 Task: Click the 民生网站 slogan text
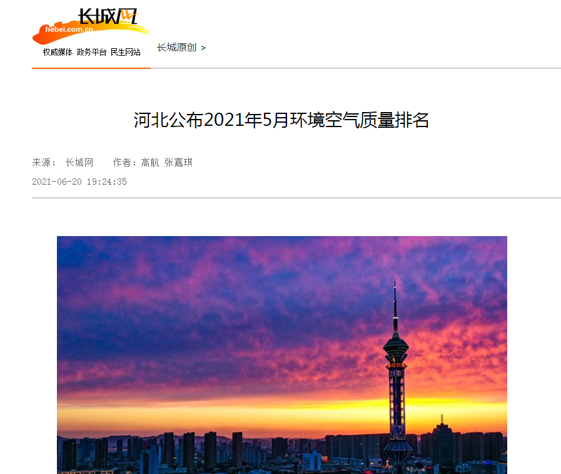(125, 53)
